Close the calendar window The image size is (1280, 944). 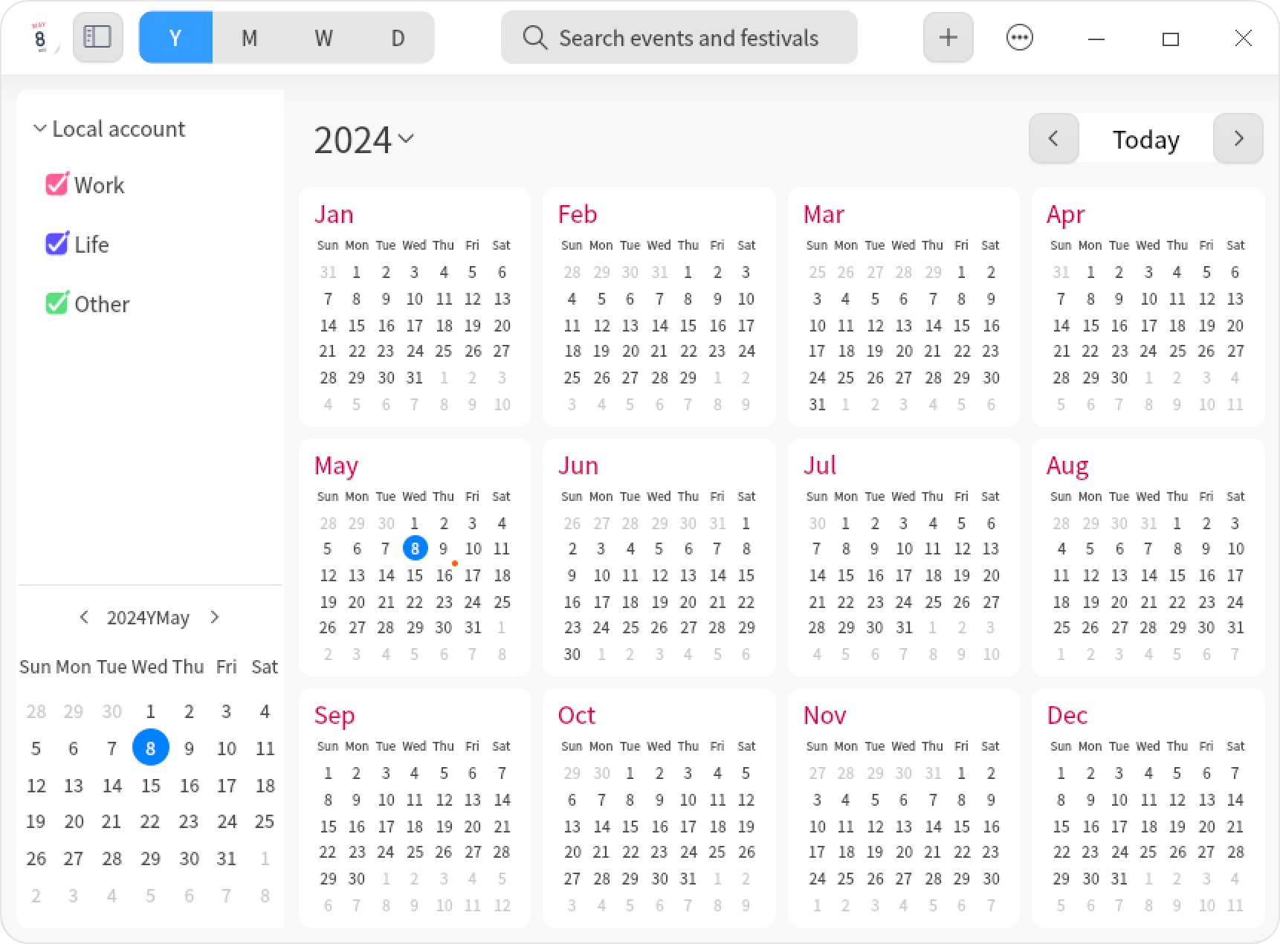click(x=1243, y=38)
